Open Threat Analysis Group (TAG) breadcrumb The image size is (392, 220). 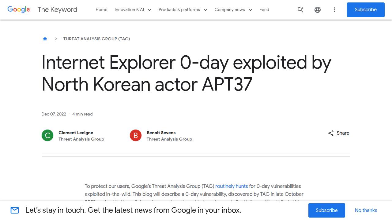pyautogui.click(x=96, y=39)
